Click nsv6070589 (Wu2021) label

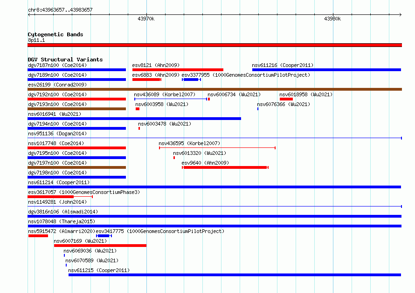coord(92,260)
